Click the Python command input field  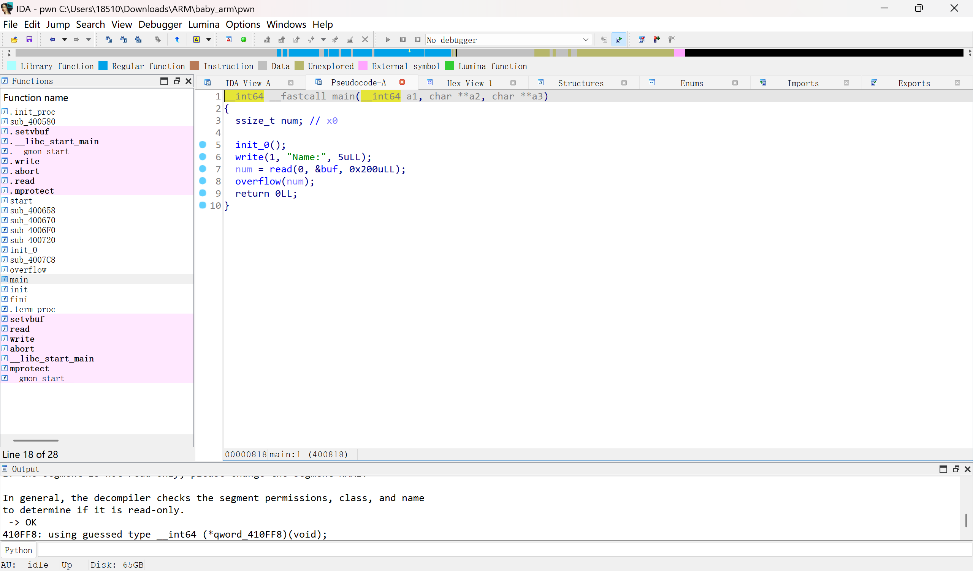pyautogui.click(x=504, y=550)
